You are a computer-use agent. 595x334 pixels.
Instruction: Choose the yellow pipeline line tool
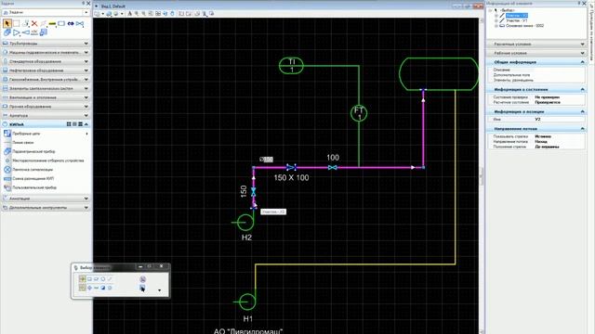(52, 23)
